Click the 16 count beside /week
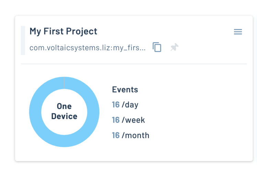 click(x=116, y=120)
